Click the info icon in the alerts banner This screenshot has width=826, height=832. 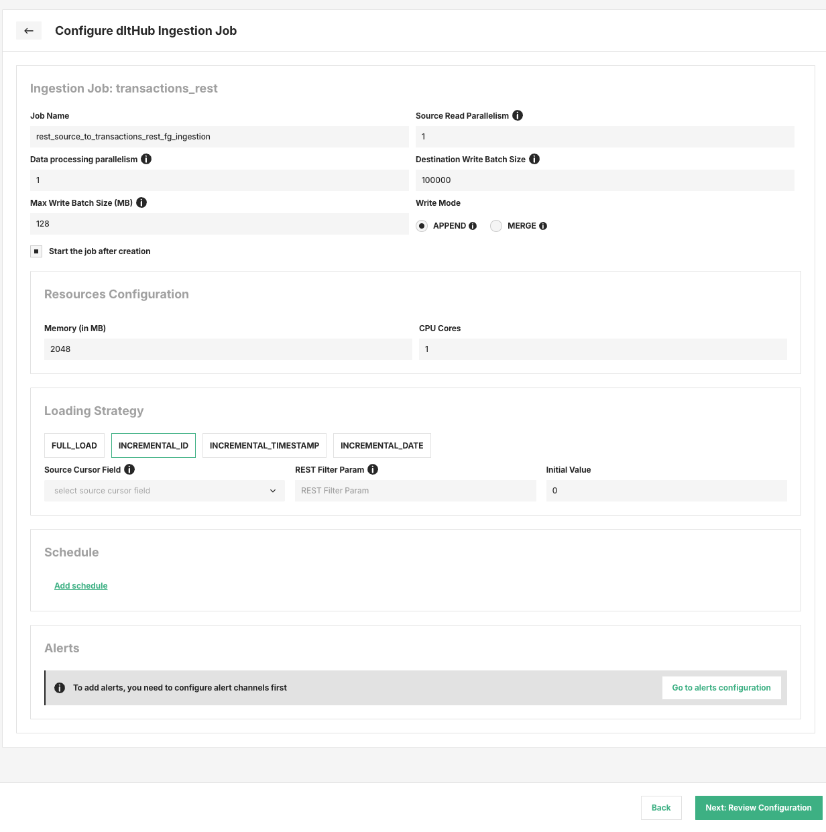click(x=59, y=687)
